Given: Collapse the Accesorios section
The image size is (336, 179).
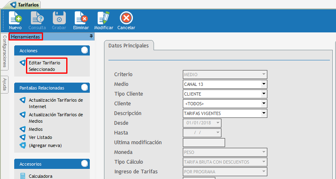Looking at the screenshot, I should coord(84,164).
